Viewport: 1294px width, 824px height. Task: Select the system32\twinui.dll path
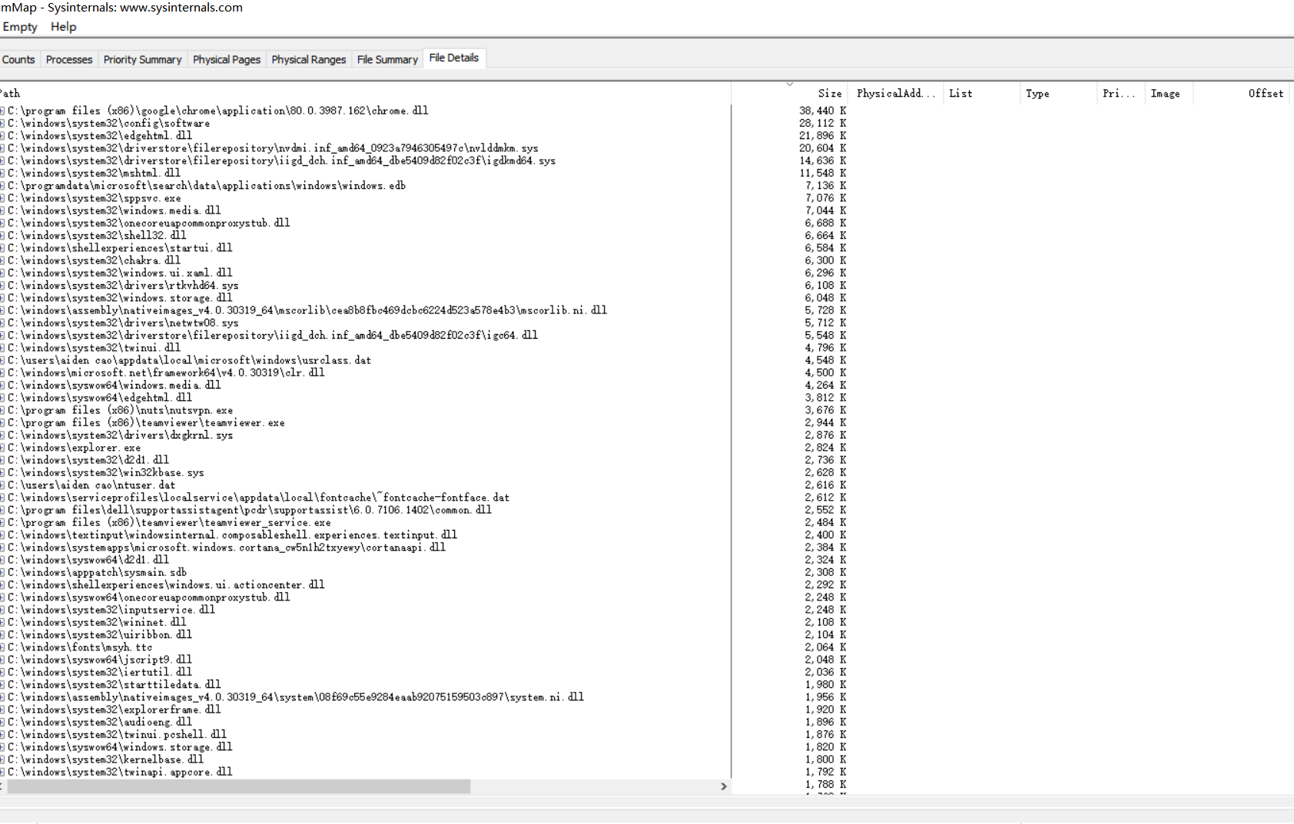pos(95,348)
